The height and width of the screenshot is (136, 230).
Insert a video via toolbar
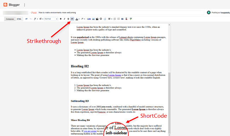[x=97, y=19]
